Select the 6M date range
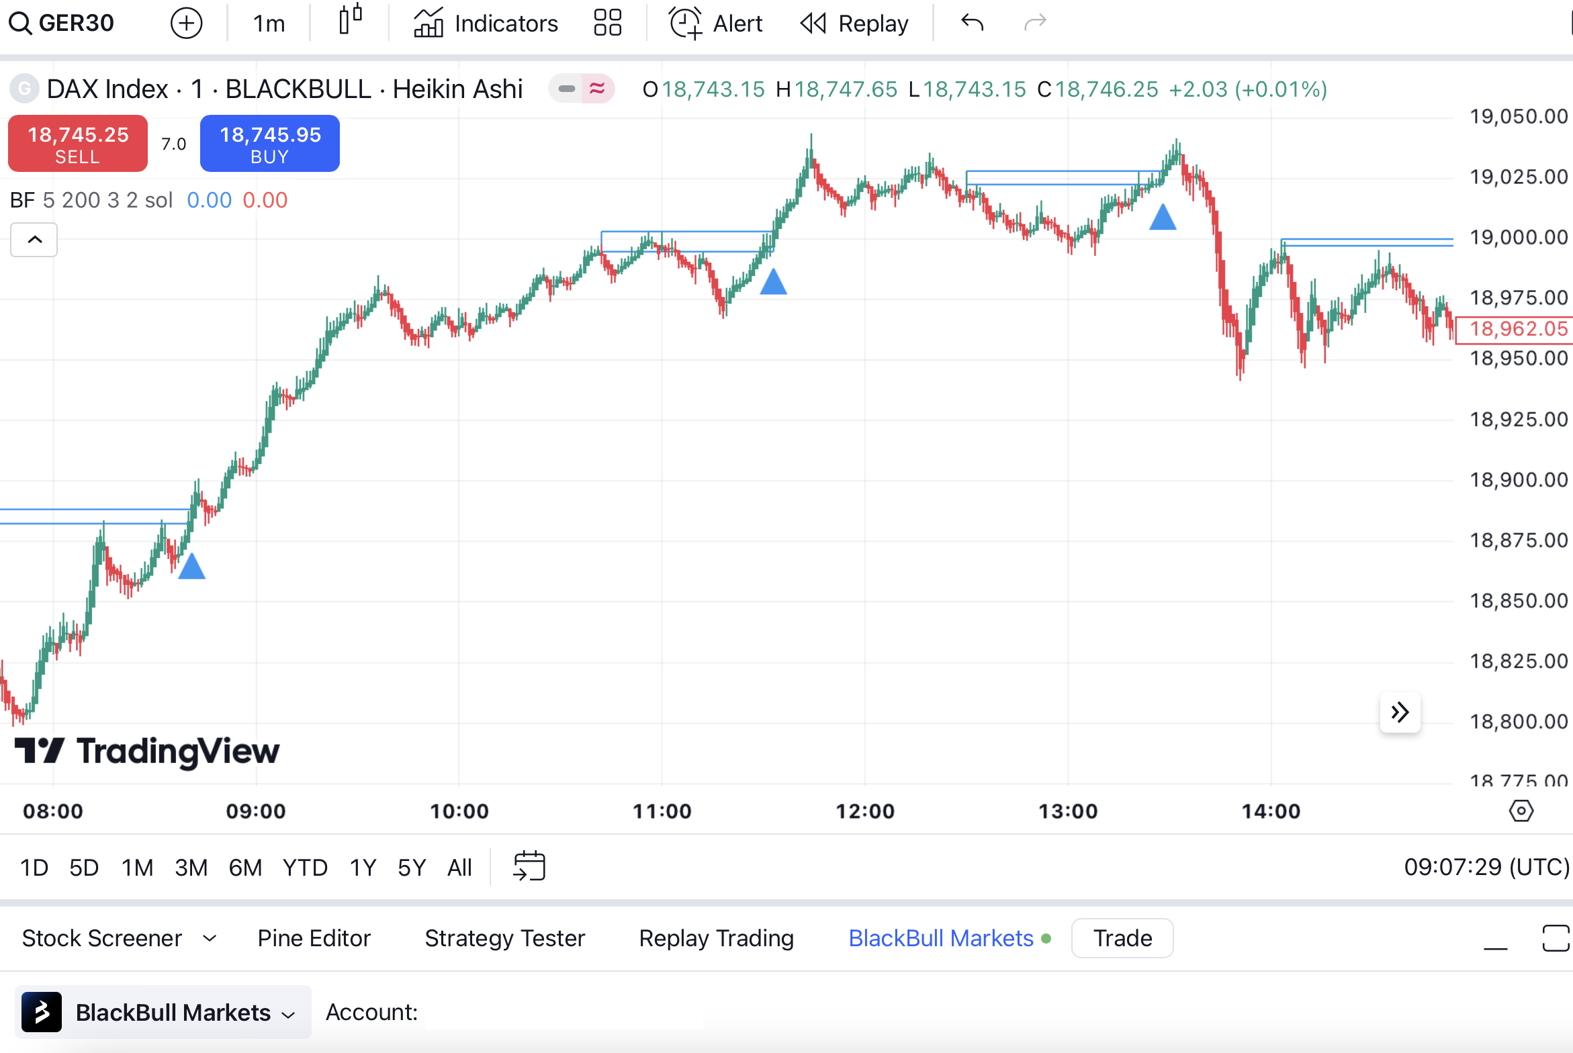 tap(246, 868)
